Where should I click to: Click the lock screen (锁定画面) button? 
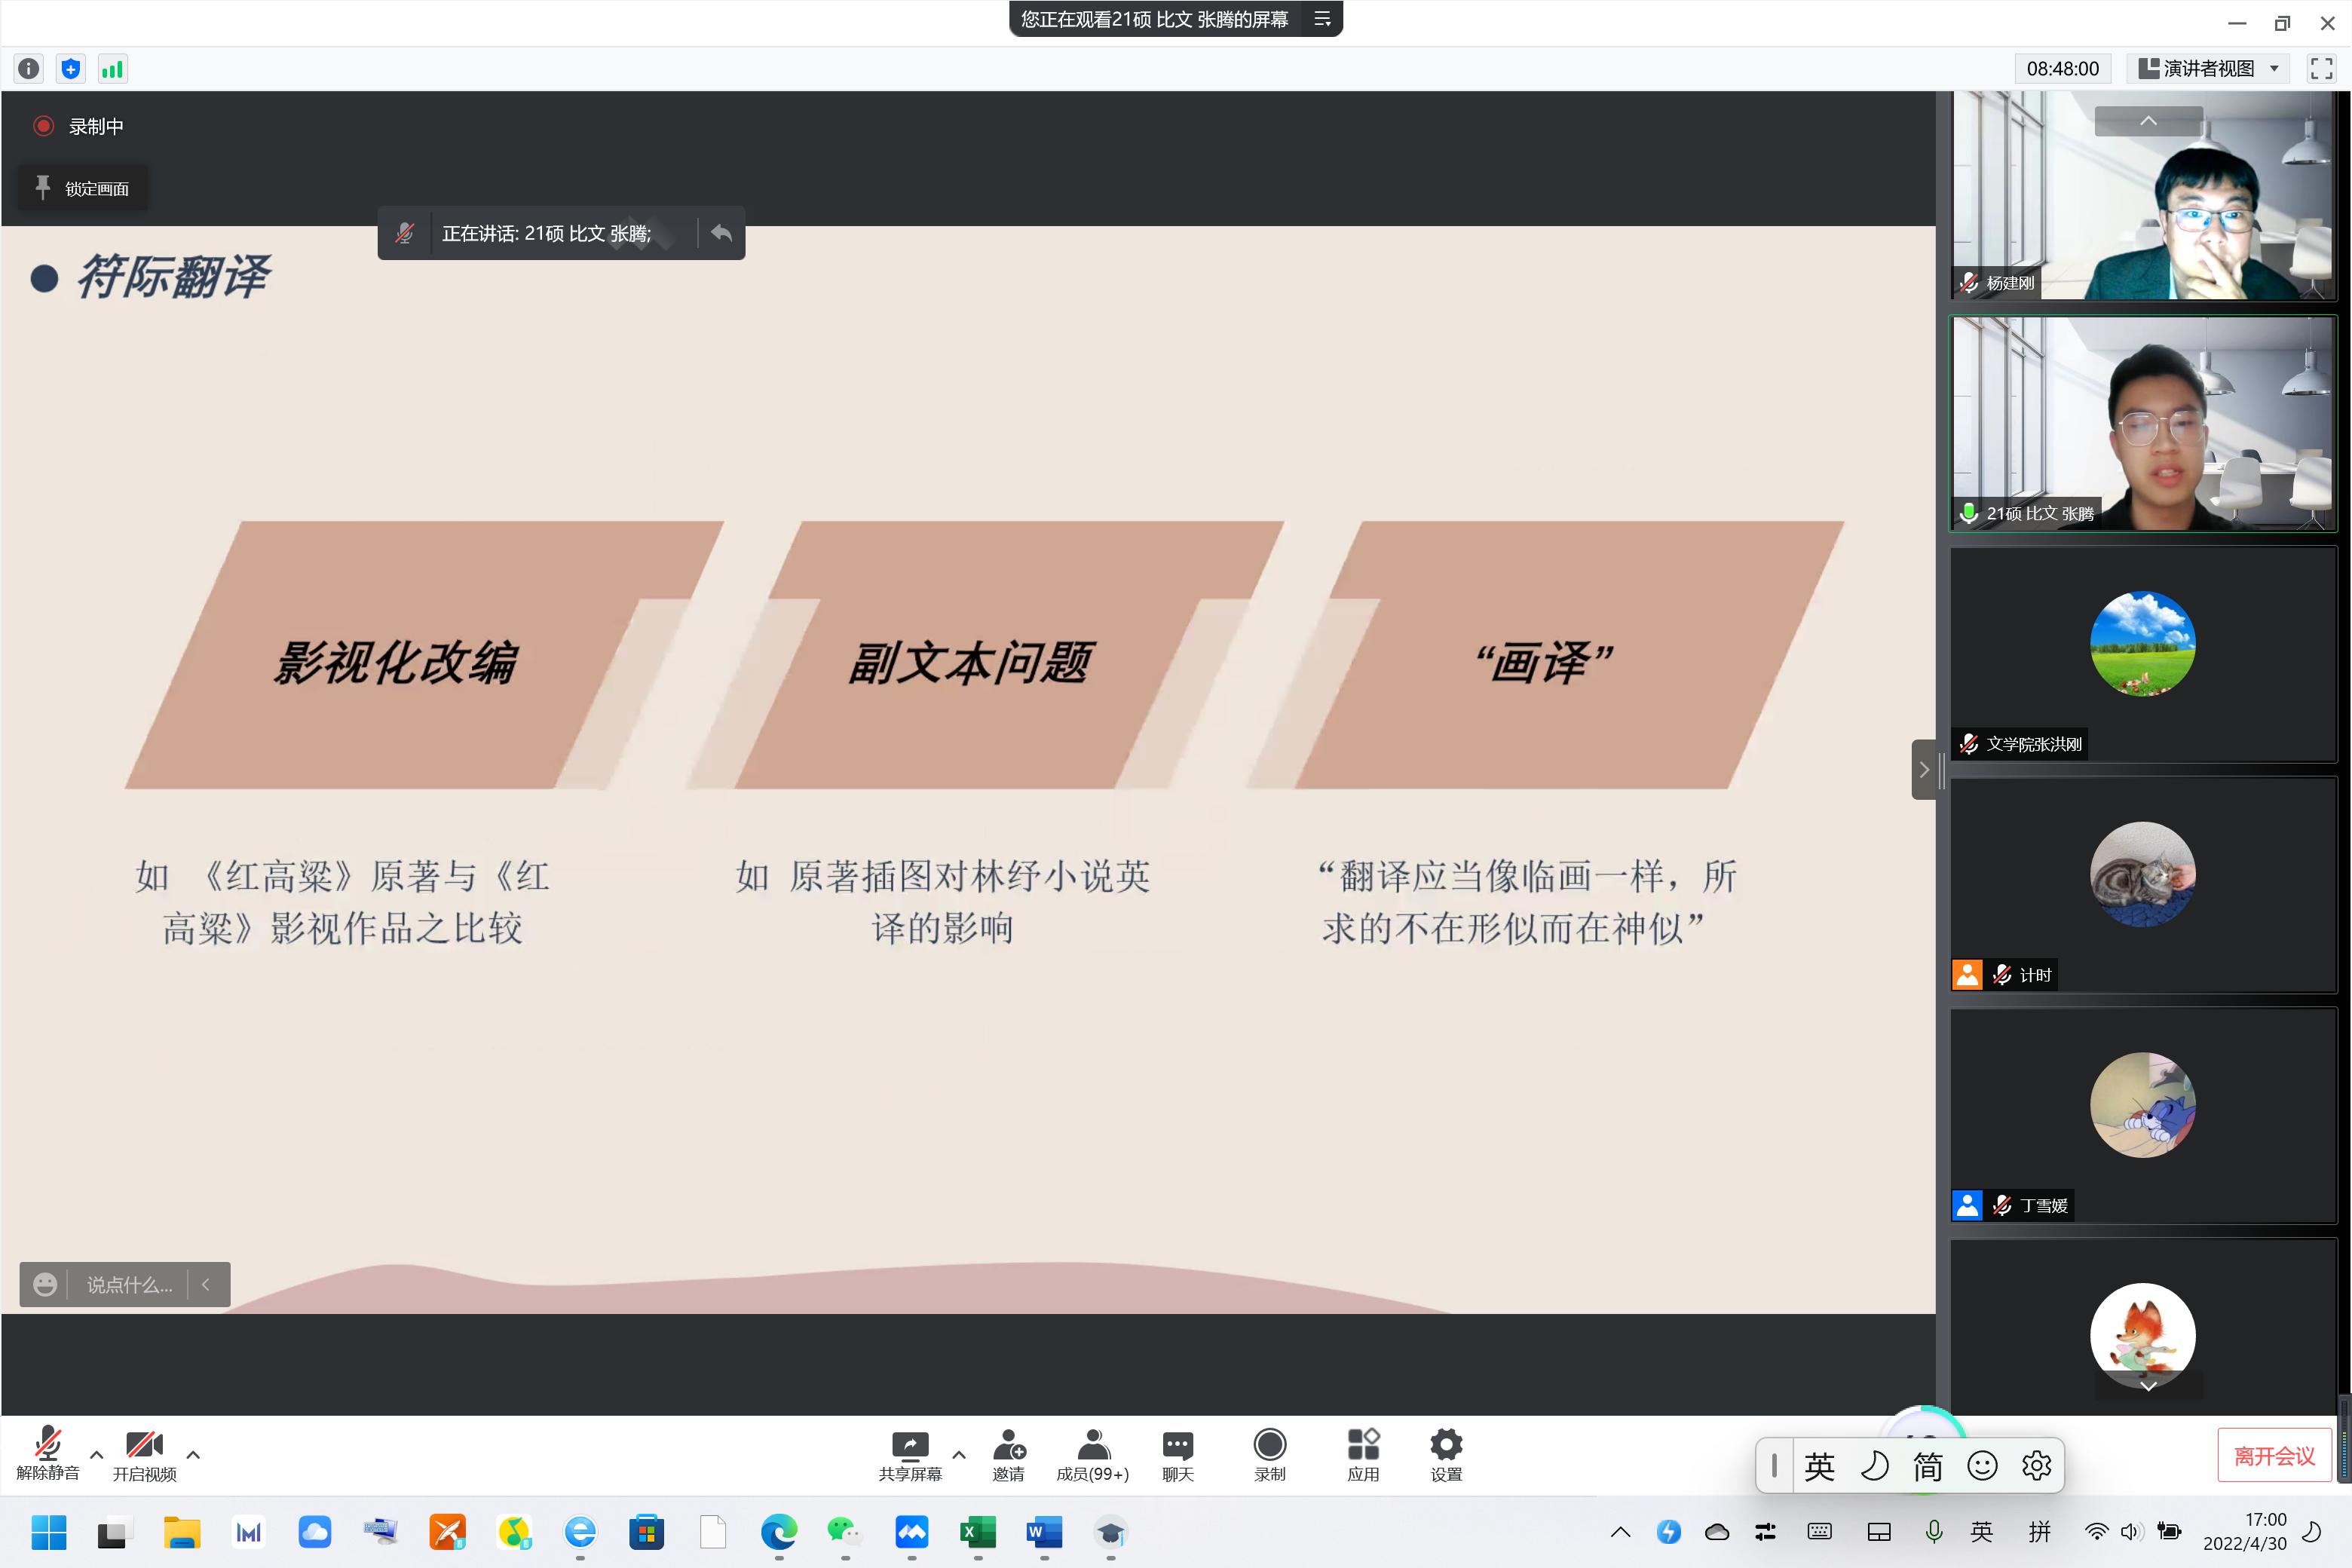(x=83, y=188)
